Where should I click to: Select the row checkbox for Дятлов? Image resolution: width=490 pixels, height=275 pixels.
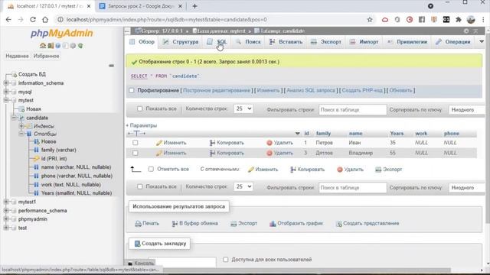pos(136,153)
